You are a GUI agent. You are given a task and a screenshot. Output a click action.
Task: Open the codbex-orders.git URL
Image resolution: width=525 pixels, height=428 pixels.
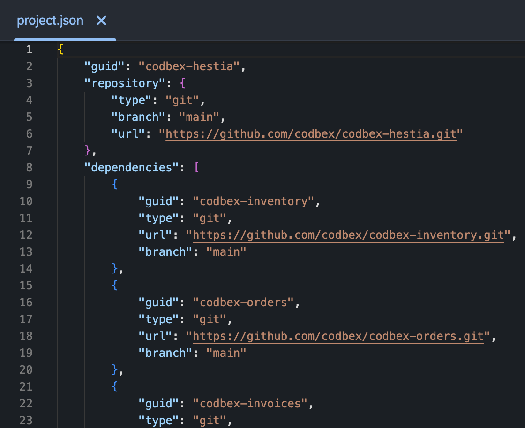(338, 336)
